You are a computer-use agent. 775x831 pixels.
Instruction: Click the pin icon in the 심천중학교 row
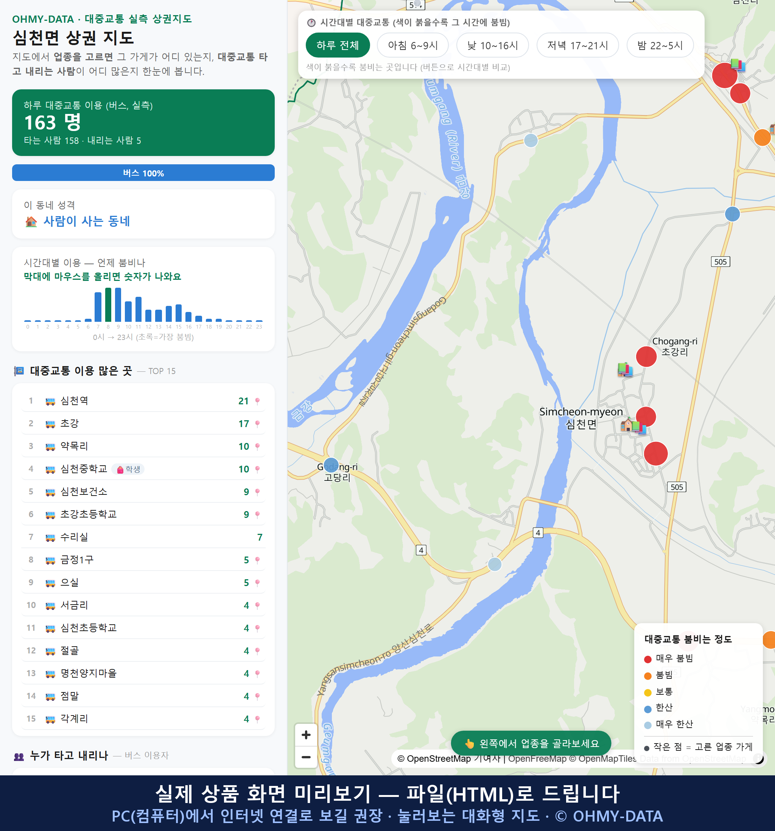pyautogui.click(x=257, y=469)
